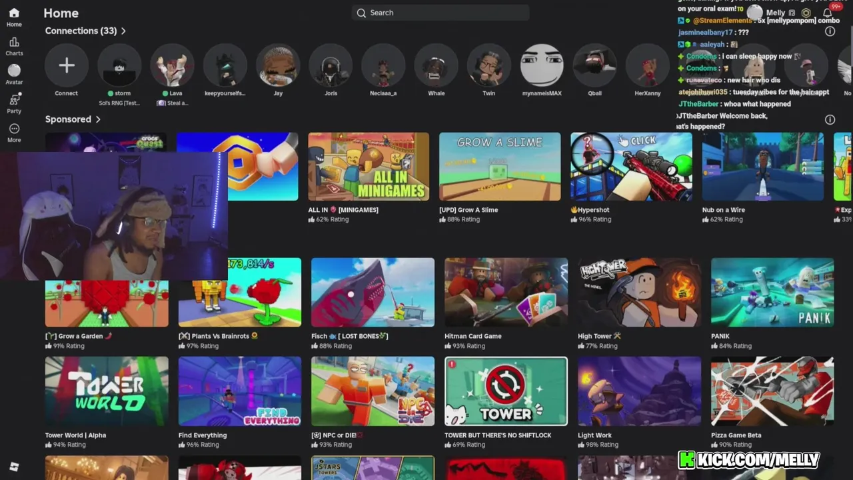Image resolution: width=853 pixels, height=480 pixels.
Task: Click Lava's Steal a... status text
Action: pyautogui.click(x=173, y=103)
